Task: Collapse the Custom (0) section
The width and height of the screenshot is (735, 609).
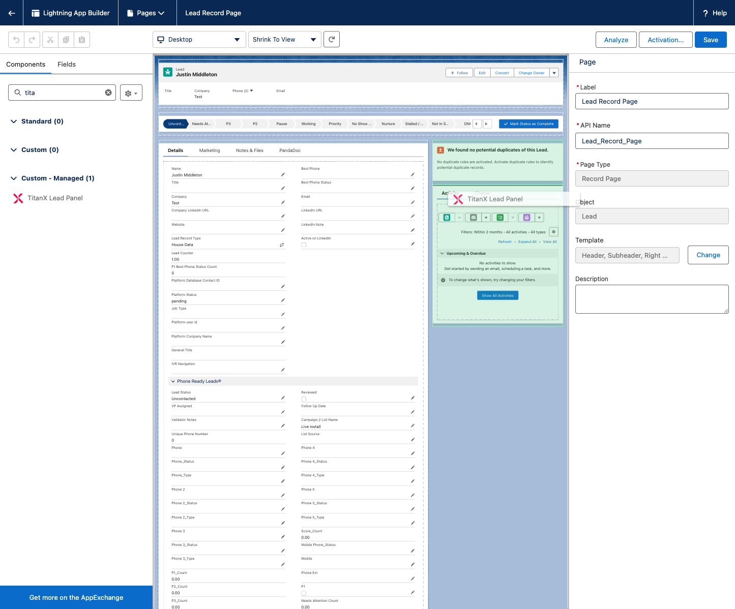Action: click(14, 150)
